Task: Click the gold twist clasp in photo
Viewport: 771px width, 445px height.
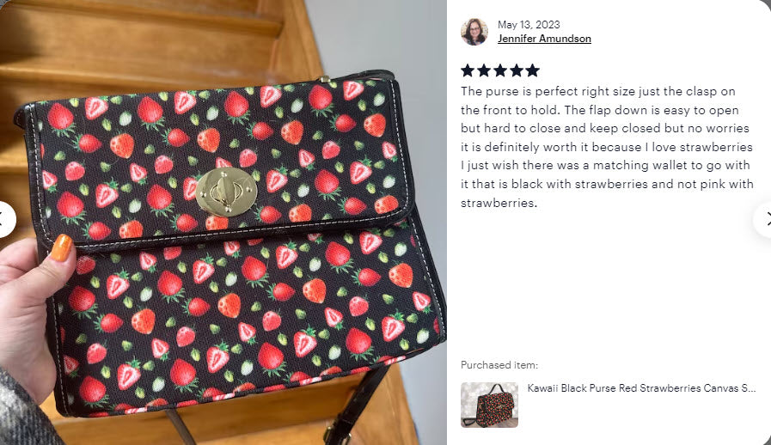Action: pos(226,192)
